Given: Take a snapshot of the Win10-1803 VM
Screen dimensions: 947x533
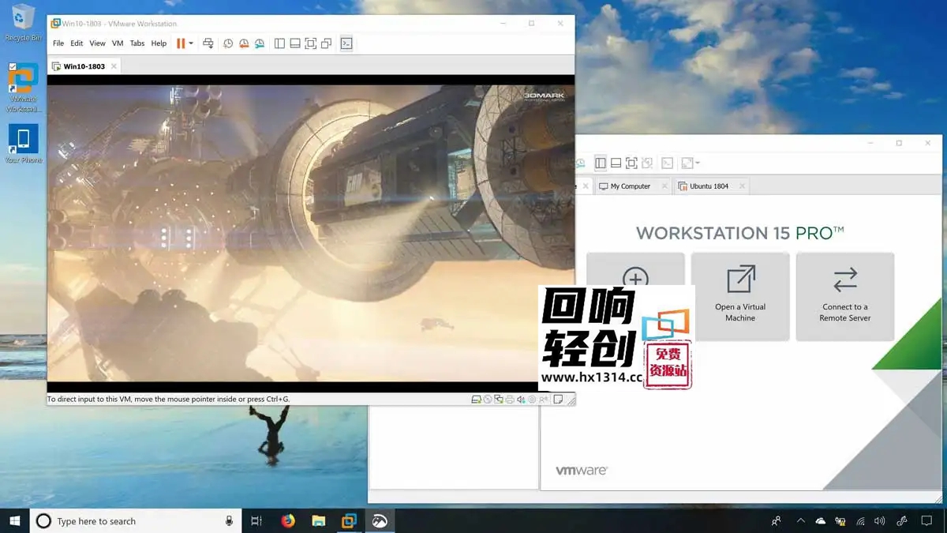Looking at the screenshot, I should (228, 43).
